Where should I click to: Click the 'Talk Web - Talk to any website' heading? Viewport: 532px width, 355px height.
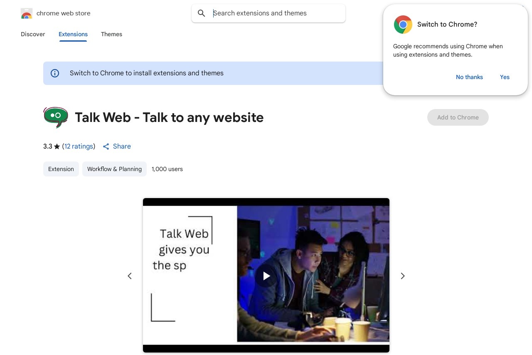[x=169, y=117]
